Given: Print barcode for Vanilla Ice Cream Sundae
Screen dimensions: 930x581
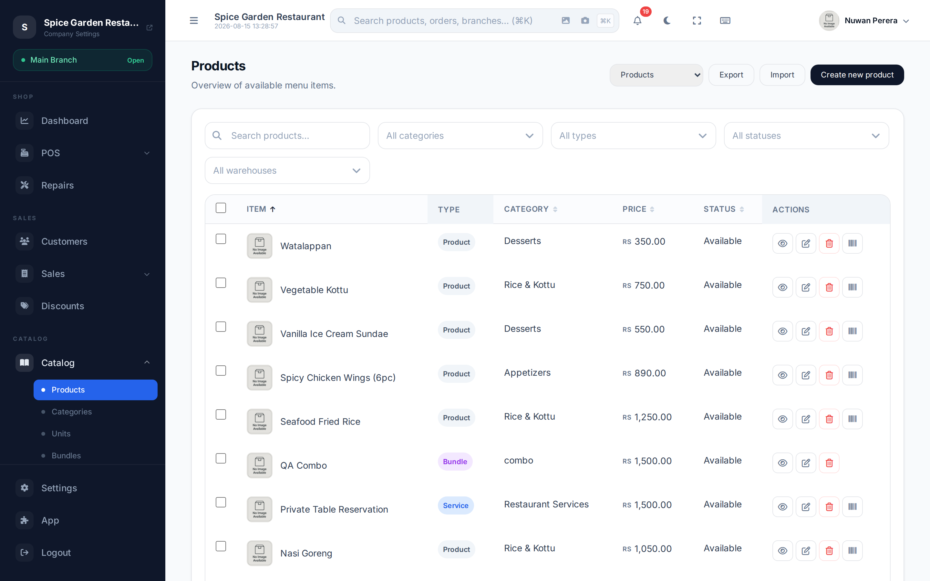Looking at the screenshot, I should (852, 331).
